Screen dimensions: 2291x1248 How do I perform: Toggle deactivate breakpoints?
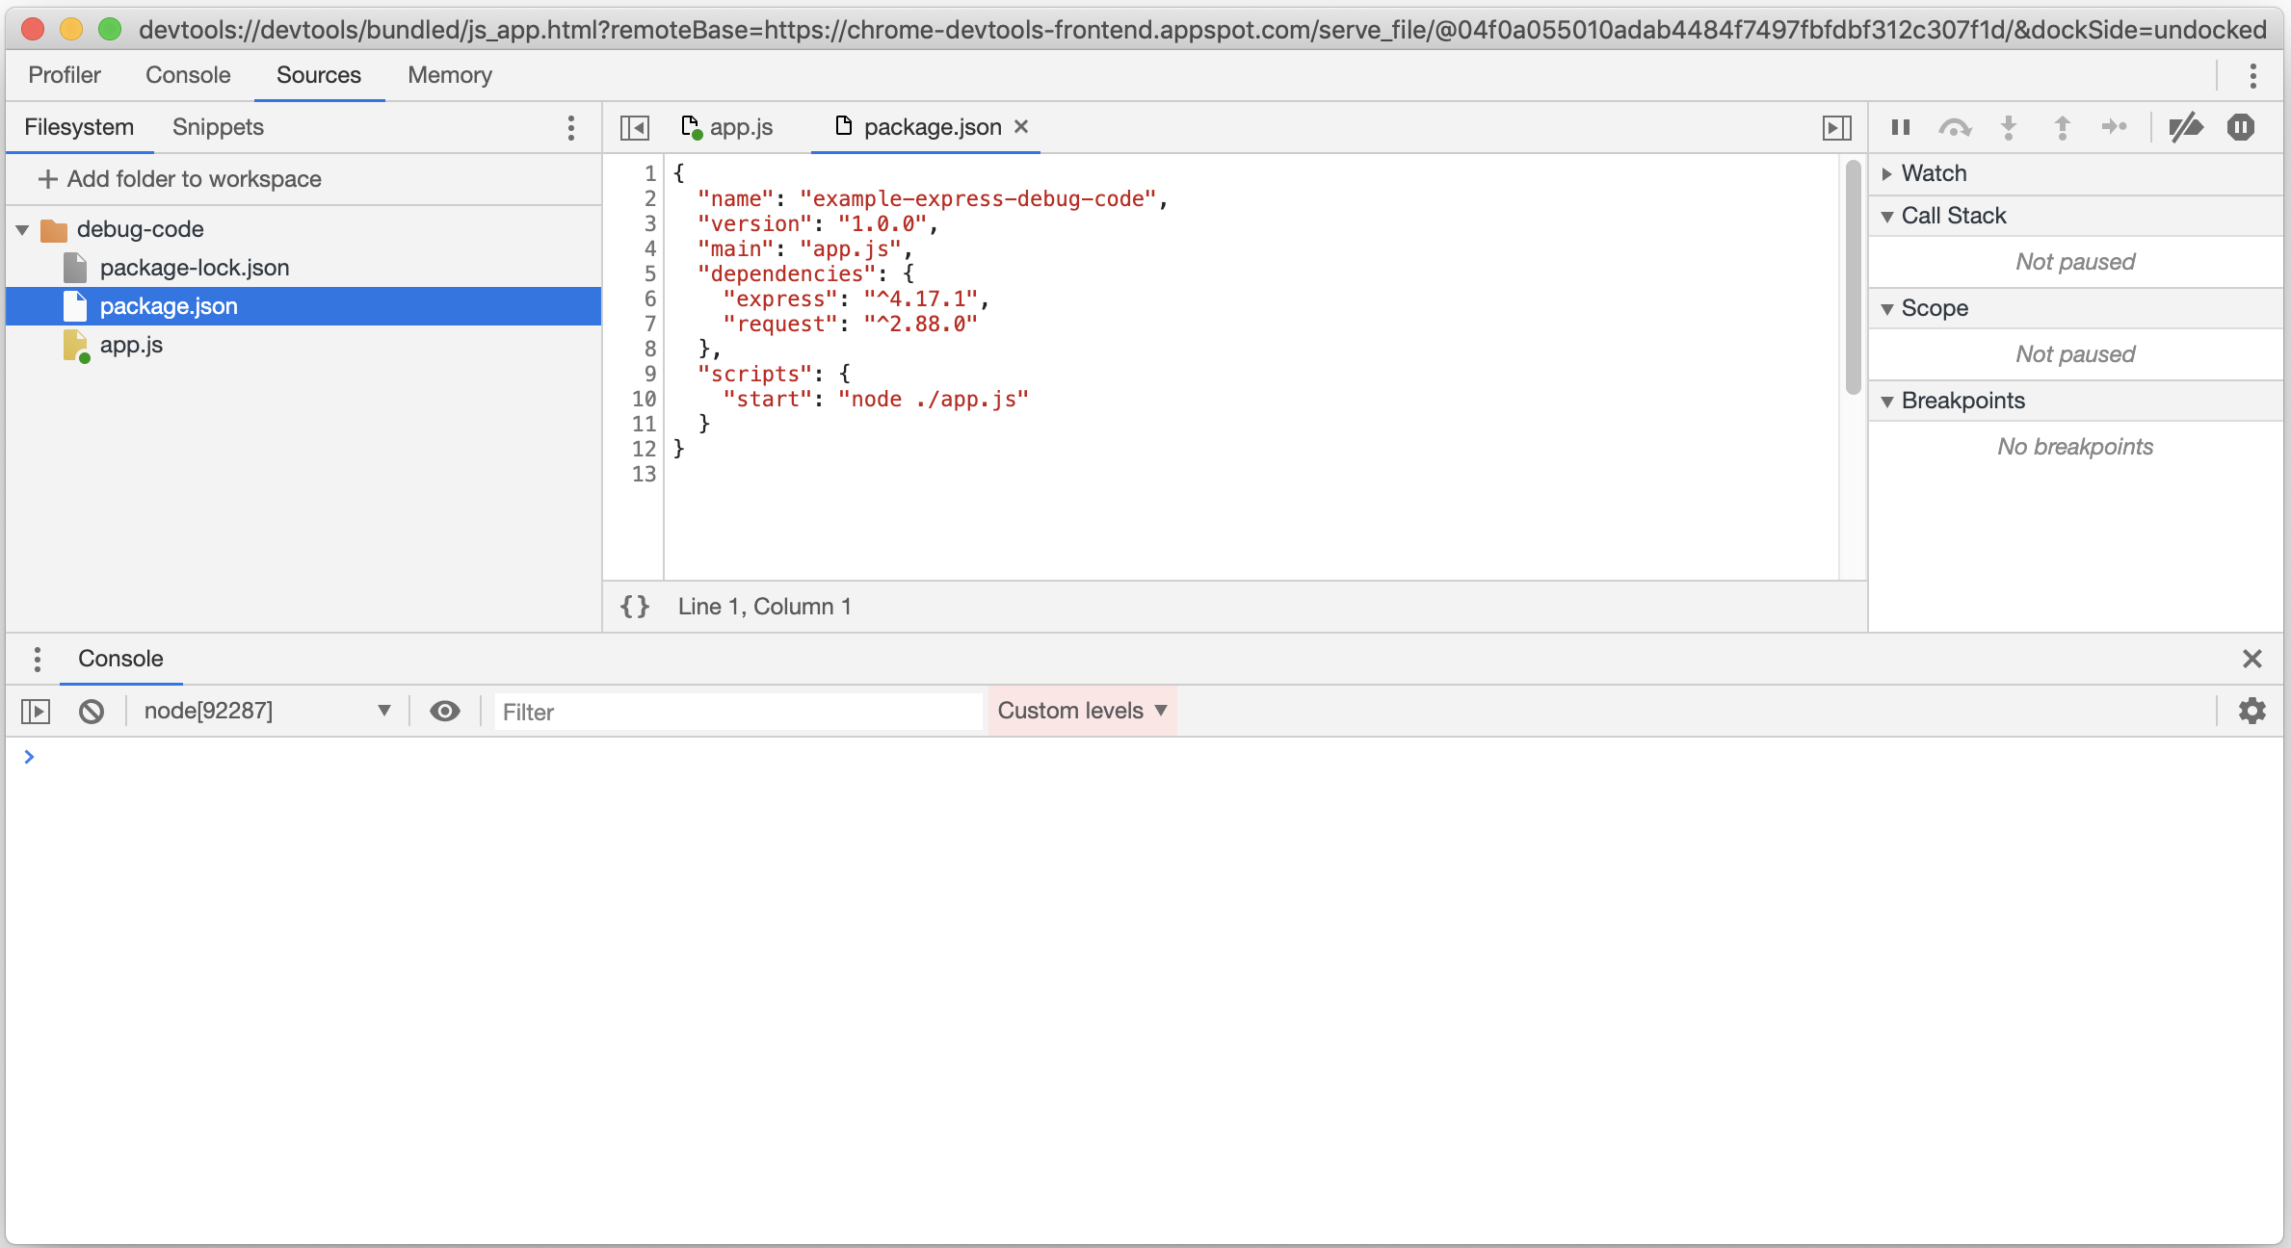pyautogui.click(x=2186, y=127)
